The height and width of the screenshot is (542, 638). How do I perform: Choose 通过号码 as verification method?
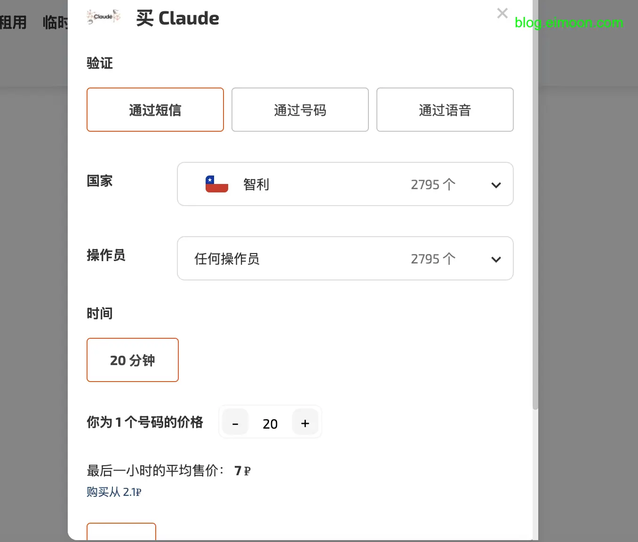click(x=300, y=110)
